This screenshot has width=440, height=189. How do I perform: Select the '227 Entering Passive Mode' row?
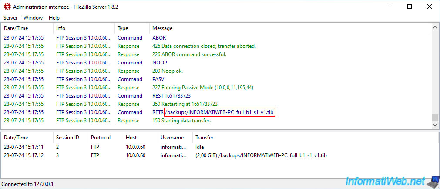coord(217,88)
